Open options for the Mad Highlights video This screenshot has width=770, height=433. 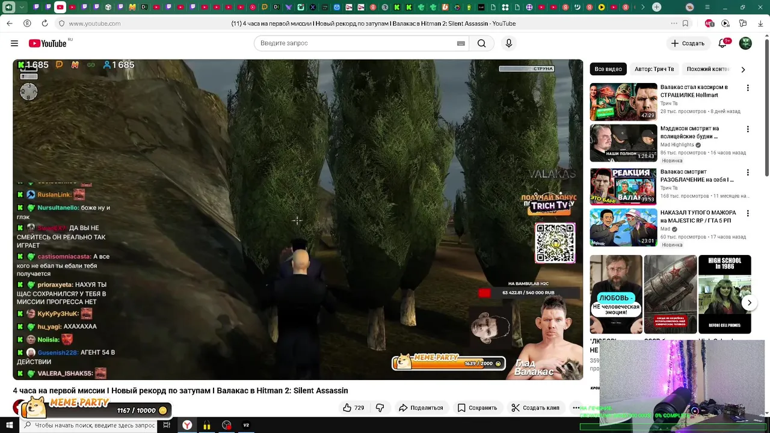tap(748, 129)
